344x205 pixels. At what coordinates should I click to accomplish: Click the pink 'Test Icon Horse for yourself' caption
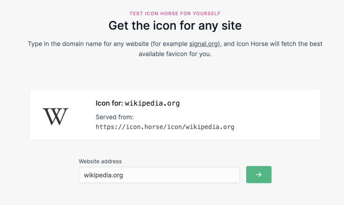click(x=175, y=14)
